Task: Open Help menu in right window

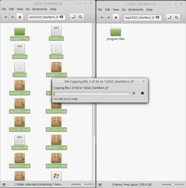Action: coord(149,10)
